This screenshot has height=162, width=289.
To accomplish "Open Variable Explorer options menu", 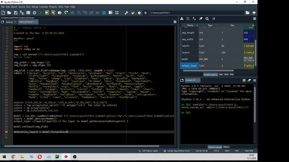I will click(255, 19).
